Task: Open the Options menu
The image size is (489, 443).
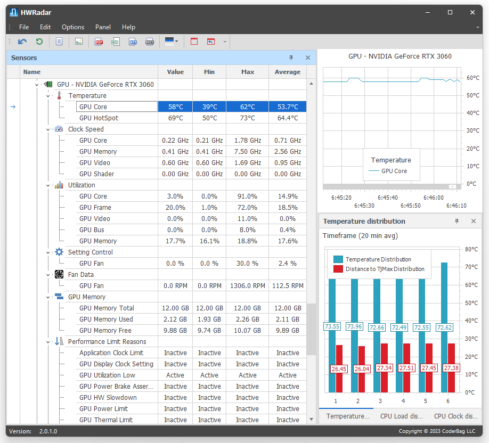Action: pyautogui.click(x=73, y=27)
